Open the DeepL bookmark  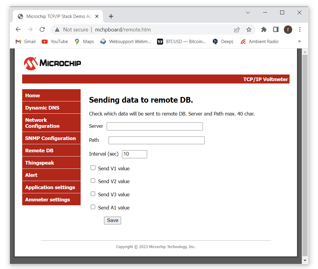coord(223,42)
